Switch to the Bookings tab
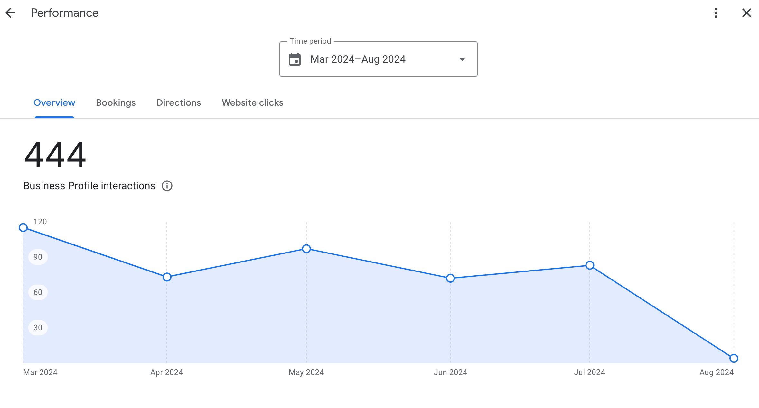 coord(116,103)
